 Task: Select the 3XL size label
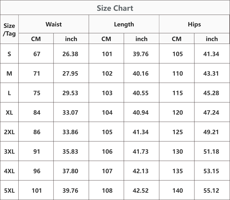[x=9, y=152]
